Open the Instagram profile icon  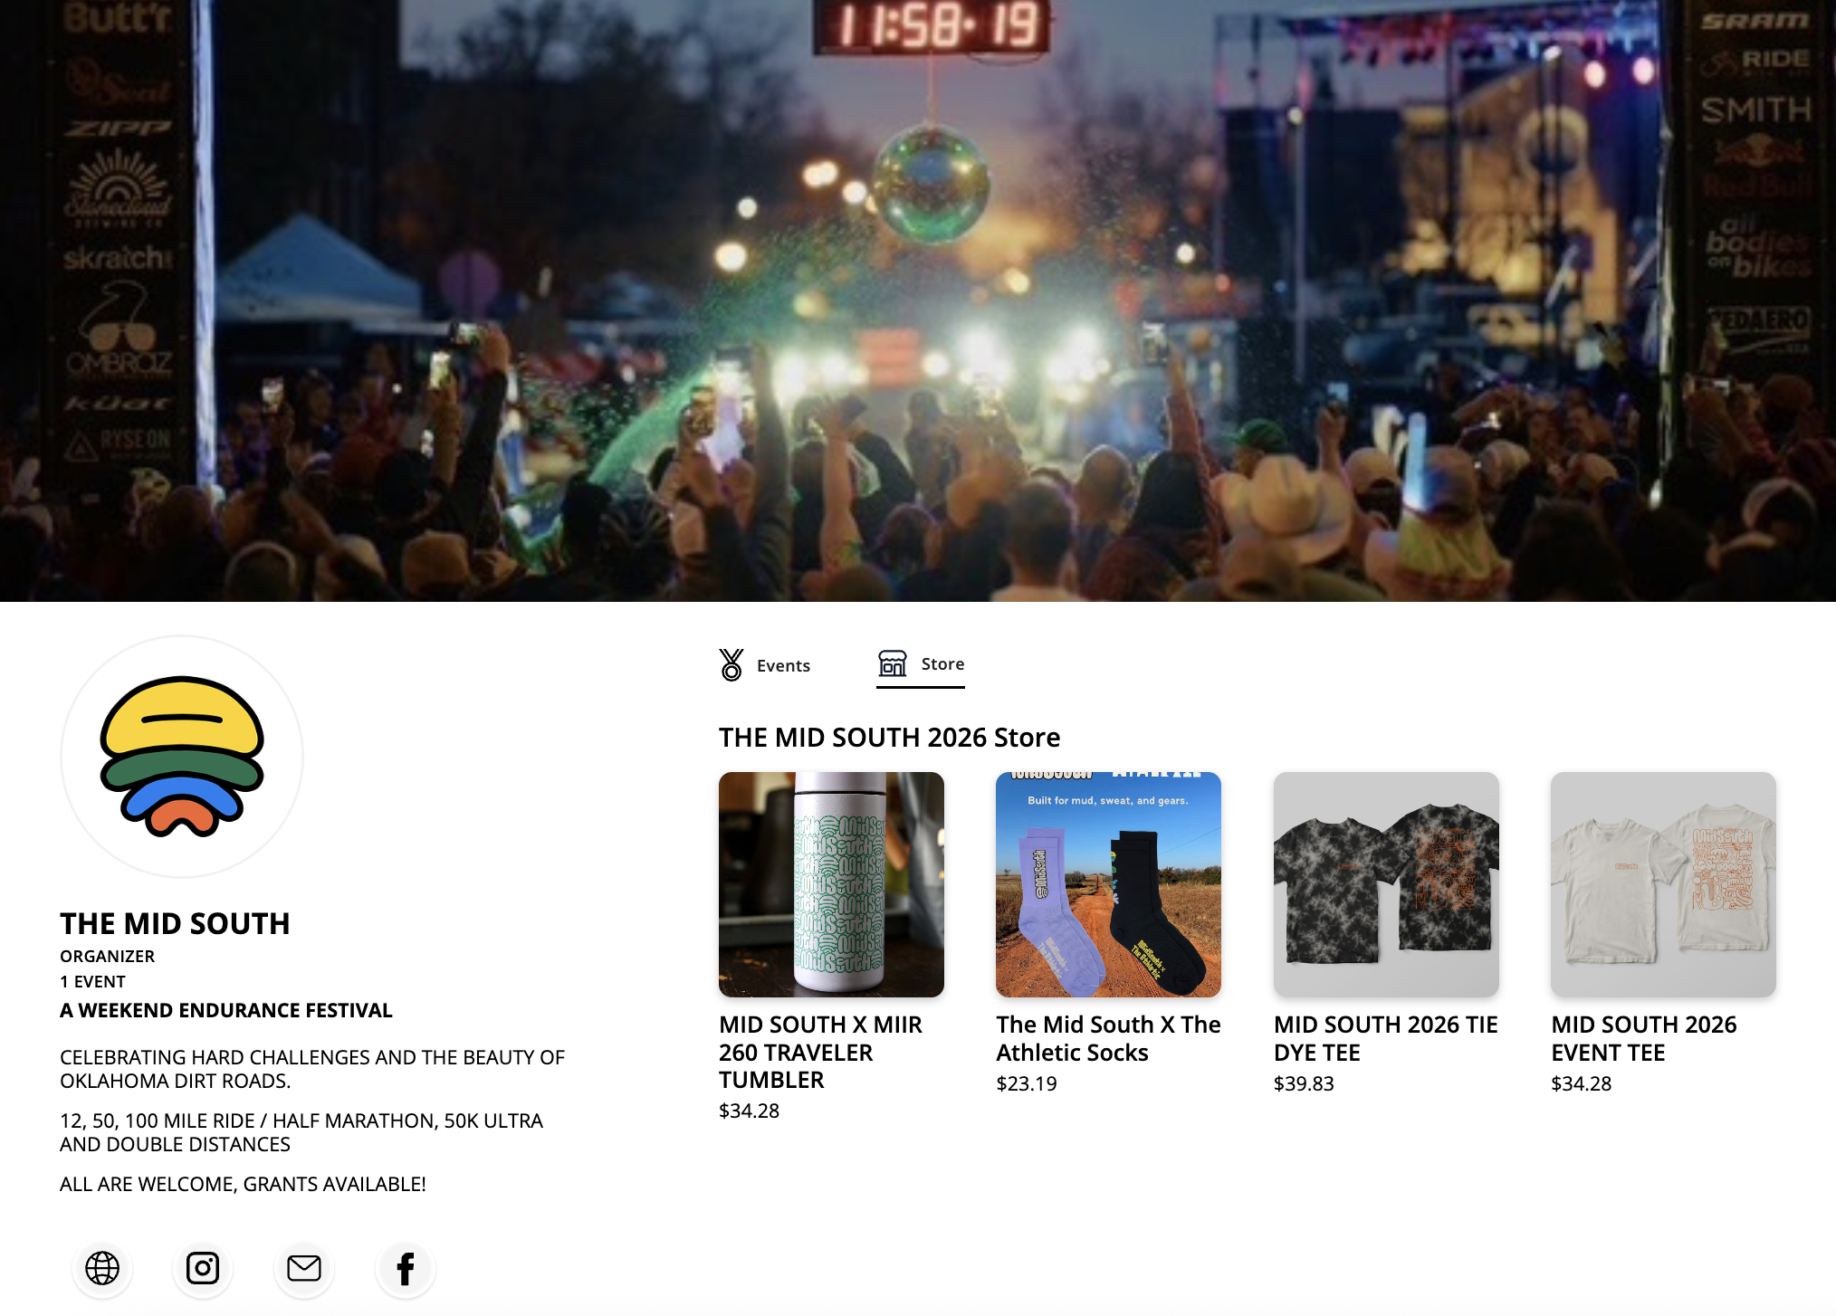[x=203, y=1268]
